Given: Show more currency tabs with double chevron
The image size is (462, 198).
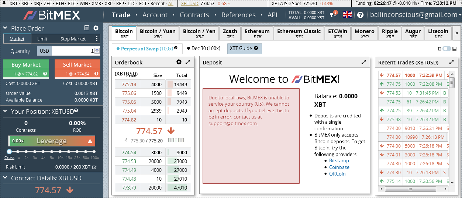Looking at the screenshot, I should (456, 33).
